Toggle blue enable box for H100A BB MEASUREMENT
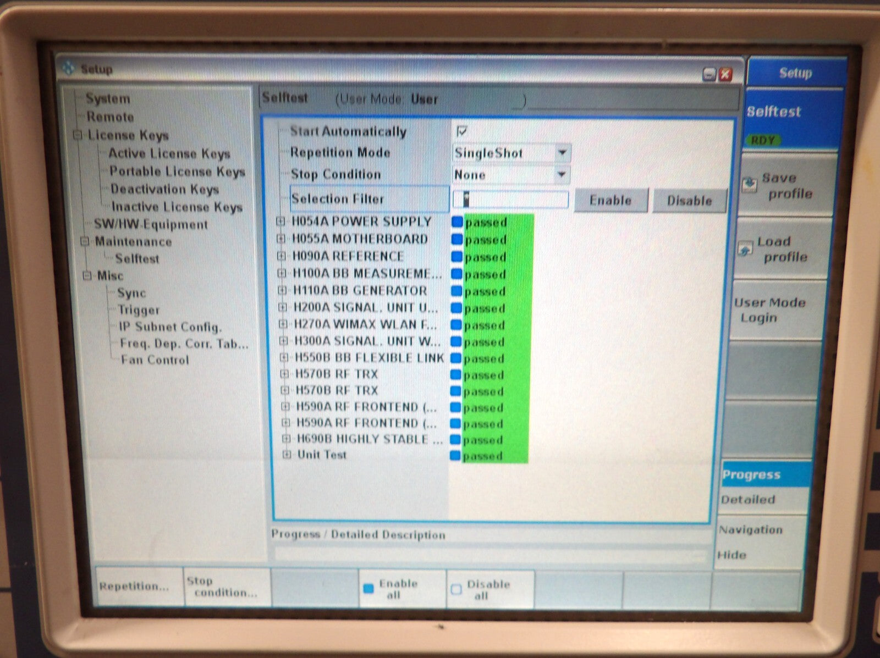The width and height of the screenshot is (880, 658). coord(456,274)
